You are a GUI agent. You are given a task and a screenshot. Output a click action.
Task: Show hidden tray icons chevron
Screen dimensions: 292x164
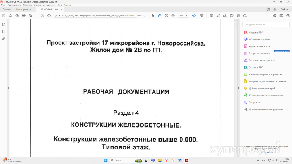tap(258, 160)
